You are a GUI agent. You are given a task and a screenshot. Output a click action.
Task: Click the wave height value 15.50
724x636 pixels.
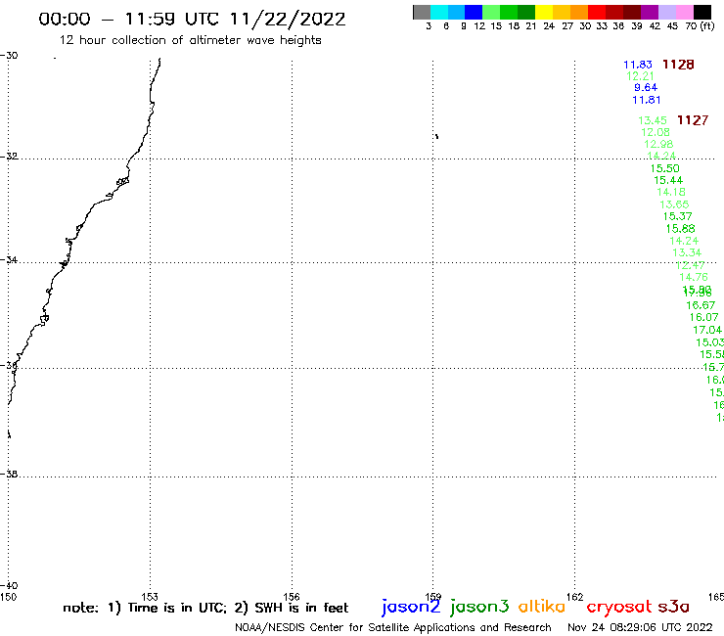(x=665, y=168)
